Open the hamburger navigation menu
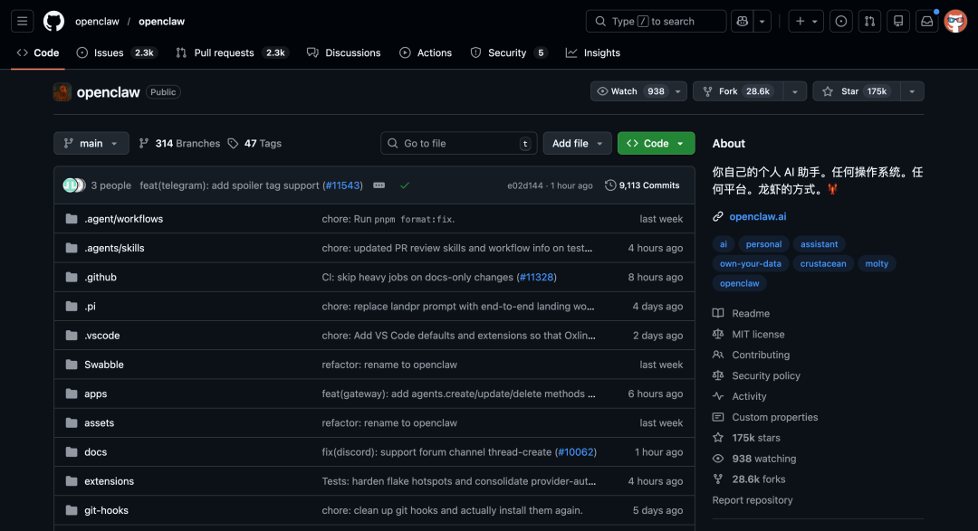Image resolution: width=978 pixels, height=531 pixels. coord(22,21)
